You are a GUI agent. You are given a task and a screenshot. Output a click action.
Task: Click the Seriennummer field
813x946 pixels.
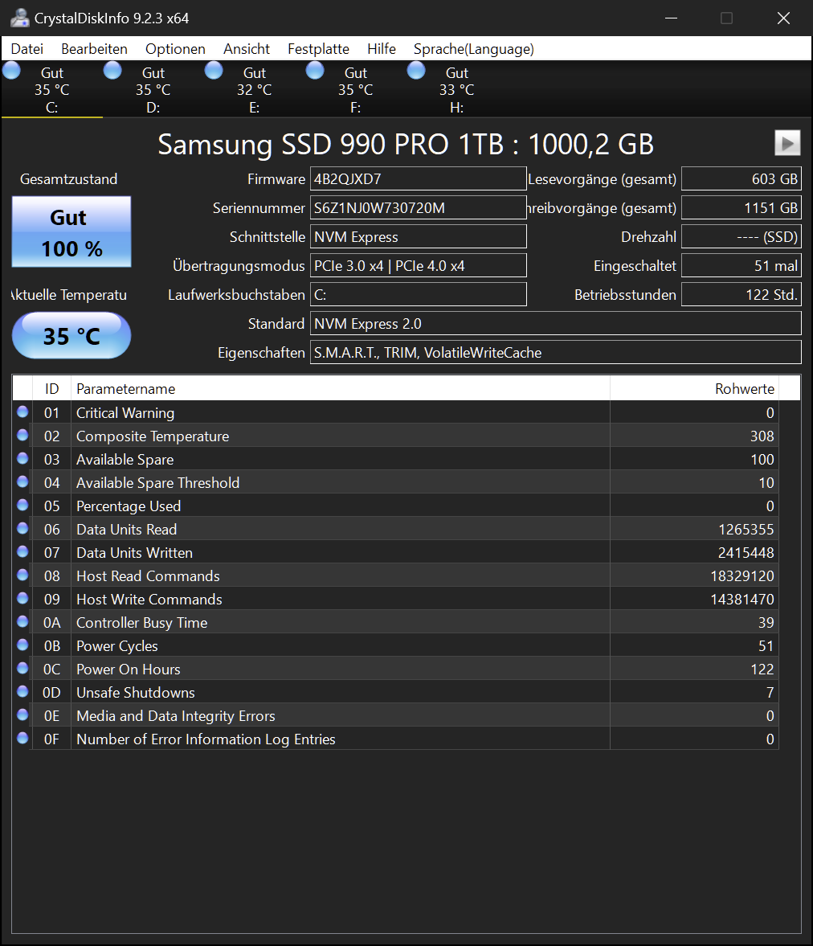click(x=418, y=208)
